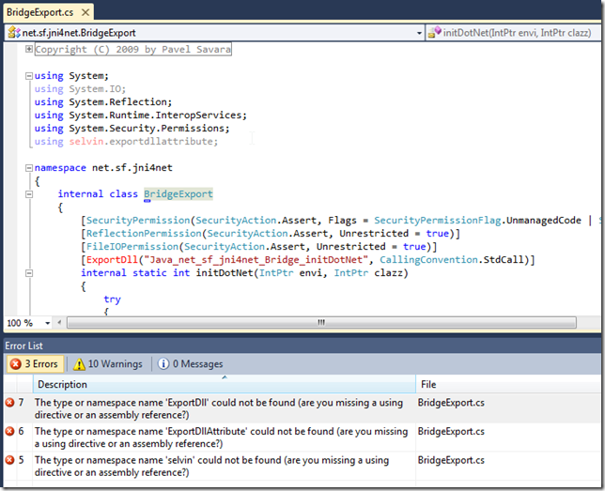The height and width of the screenshot is (491, 605).
Task: Toggle the 3 Errors filter
Action: click(x=34, y=363)
